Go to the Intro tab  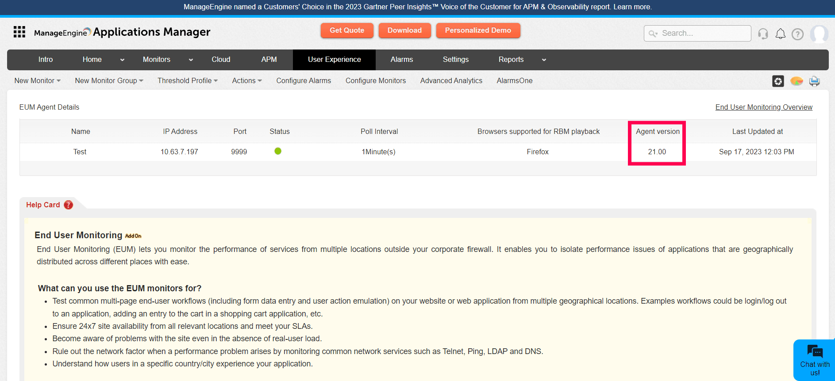46,60
